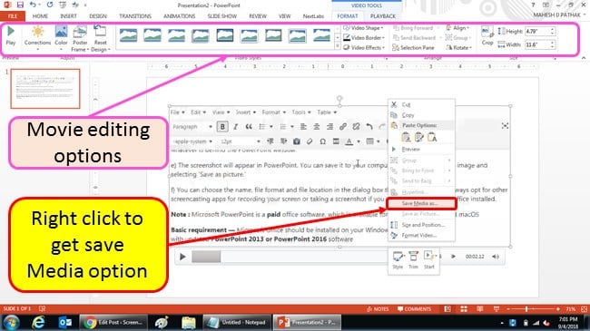Switch to the PLAYBACK tab

tap(383, 16)
